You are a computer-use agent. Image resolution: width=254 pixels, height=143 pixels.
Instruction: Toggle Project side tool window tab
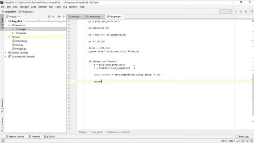(x=2, y=22)
